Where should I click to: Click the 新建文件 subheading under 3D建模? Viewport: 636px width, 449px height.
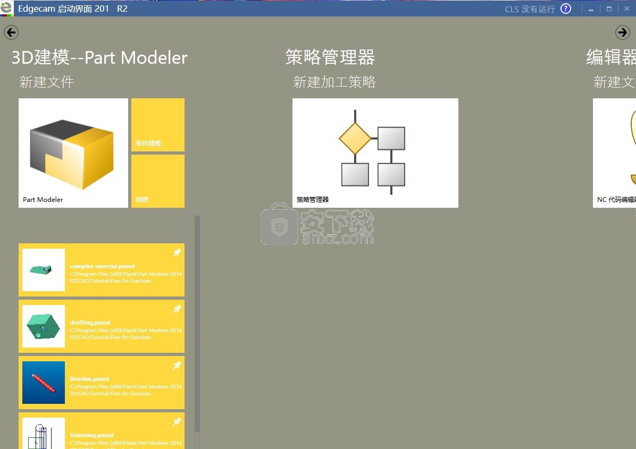click(47, 82)
